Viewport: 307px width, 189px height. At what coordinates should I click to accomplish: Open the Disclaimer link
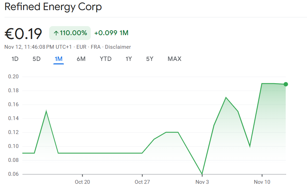coord(118,47)
